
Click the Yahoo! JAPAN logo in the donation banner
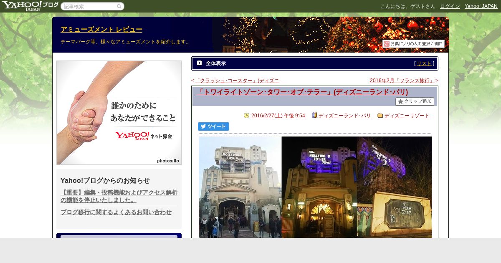coord(132,136)
